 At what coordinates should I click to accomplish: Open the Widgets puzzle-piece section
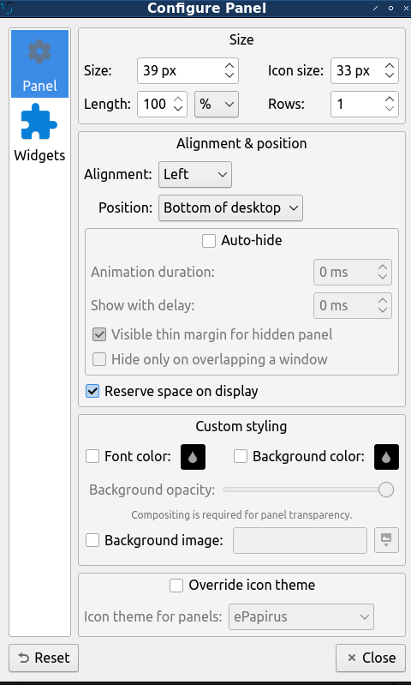tap(39, 122)
